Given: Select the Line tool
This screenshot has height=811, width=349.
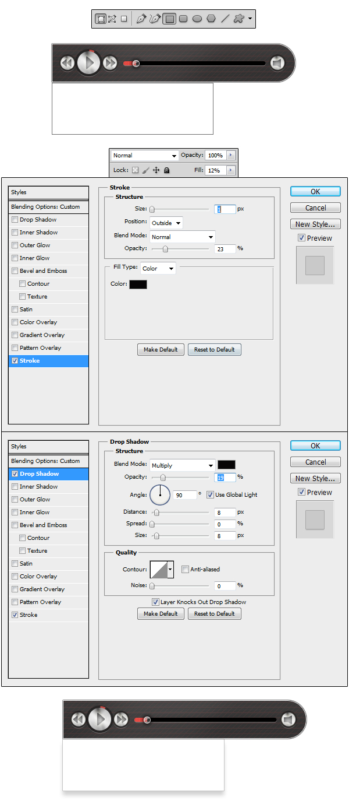Looking at the screenshot, I should [x=225, y=19].
